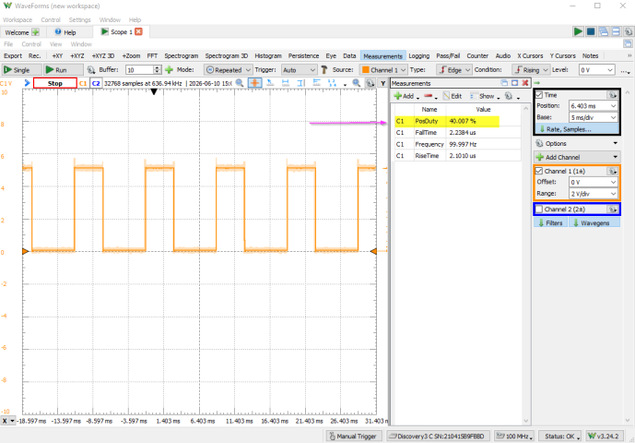The width and height of the screenshot is (635, 443).
Task: Open the Spectrogram view
Action: [x=182, y=56]
